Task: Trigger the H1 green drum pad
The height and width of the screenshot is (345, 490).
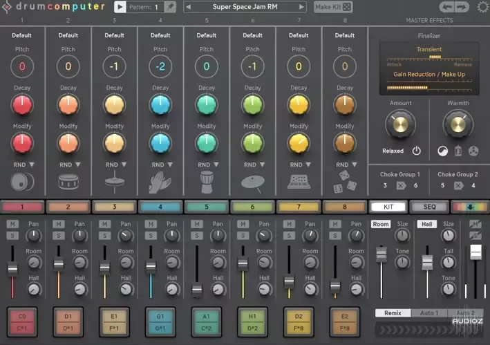Action: [252, 322]
